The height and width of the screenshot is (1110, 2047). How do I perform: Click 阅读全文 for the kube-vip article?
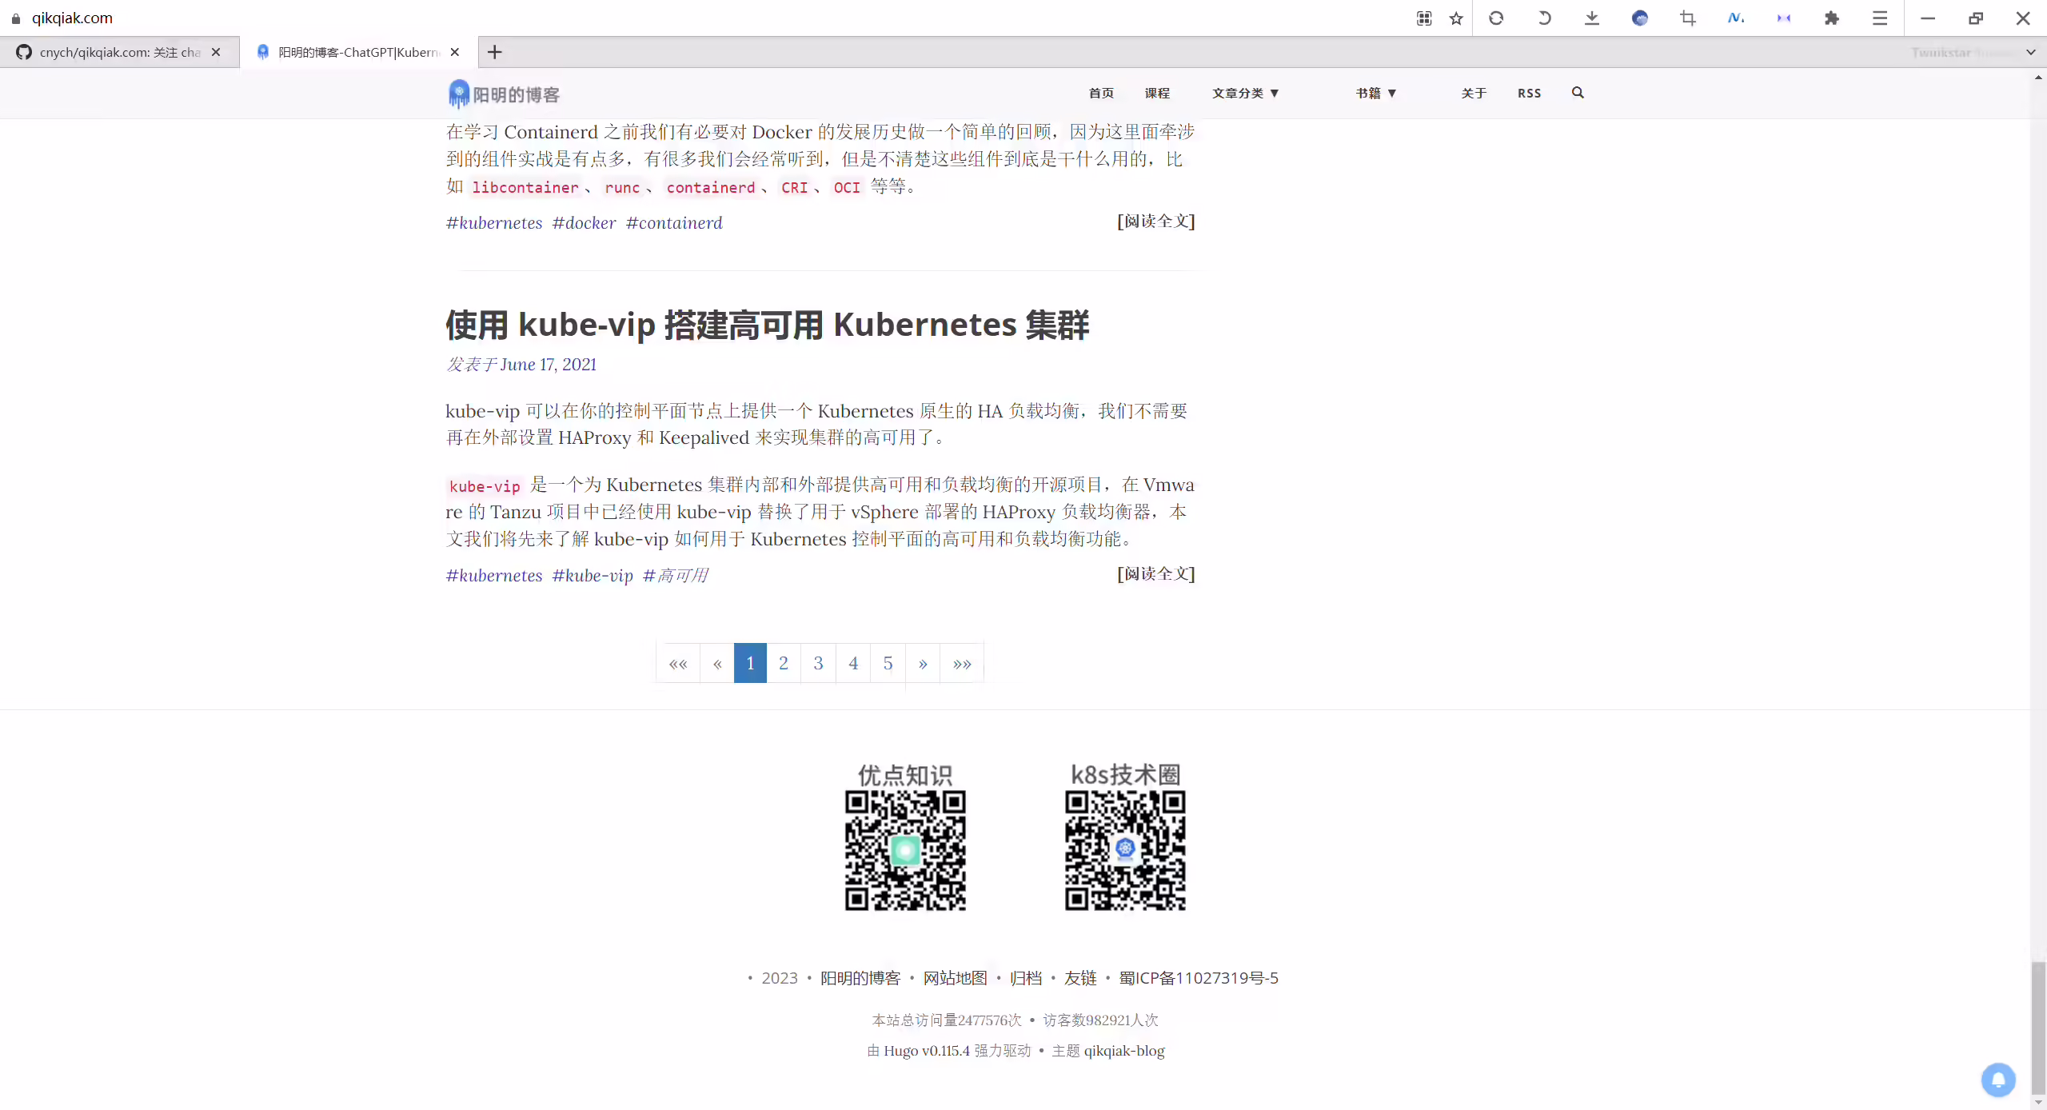(x=1156, y=574)
